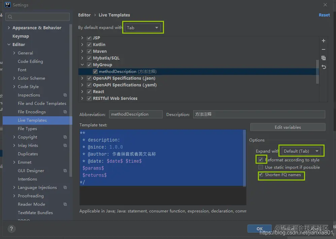Viewport: 336px width, 239px height.
Task: Click the Reset link
Action: click(x=324, y=15)
